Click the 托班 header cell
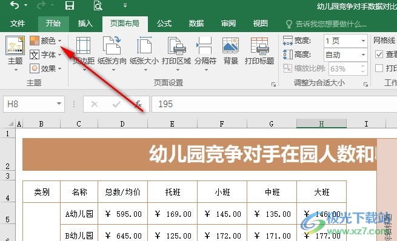Viewport: 397px width, 241px height. (x=172, y=192)
